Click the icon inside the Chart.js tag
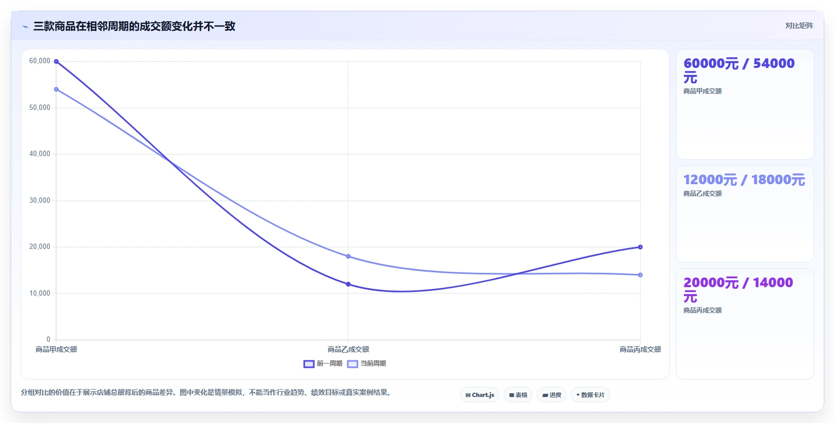This screenshot has width=835, height=423. click(x=468, y=395)
